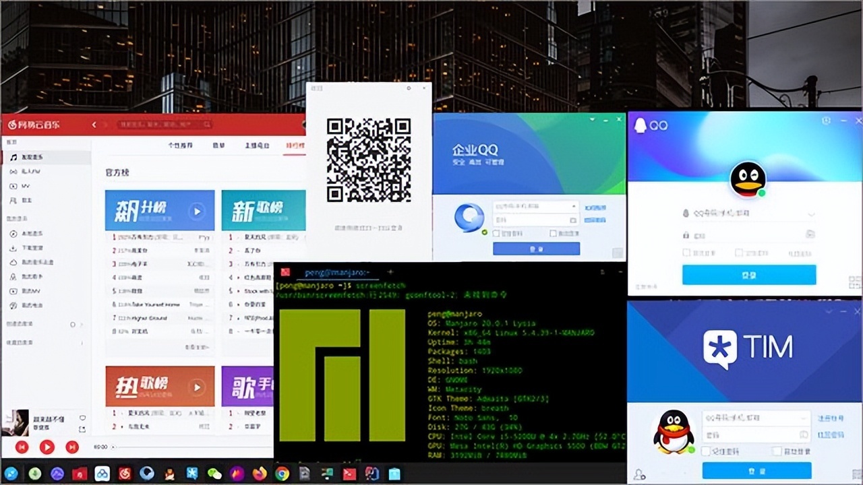Expand account dropdown in QQ login window
Screen dimensions: 863x485
[x=811, y=214]
